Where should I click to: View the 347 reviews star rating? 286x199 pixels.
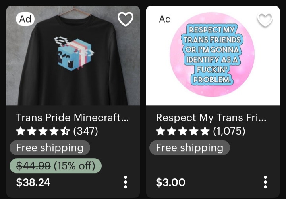tap(43, 131)
